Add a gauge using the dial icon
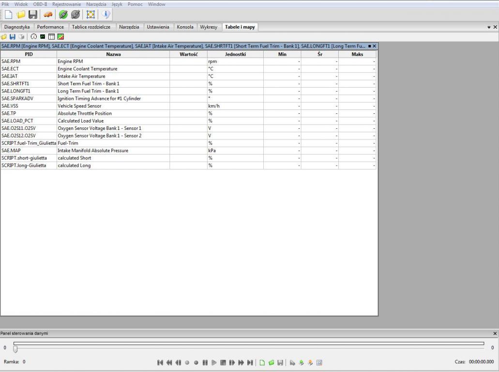Image resolution: width=499 pixels, height=372 pixels. pyautogui.click(x=34, y=37)
